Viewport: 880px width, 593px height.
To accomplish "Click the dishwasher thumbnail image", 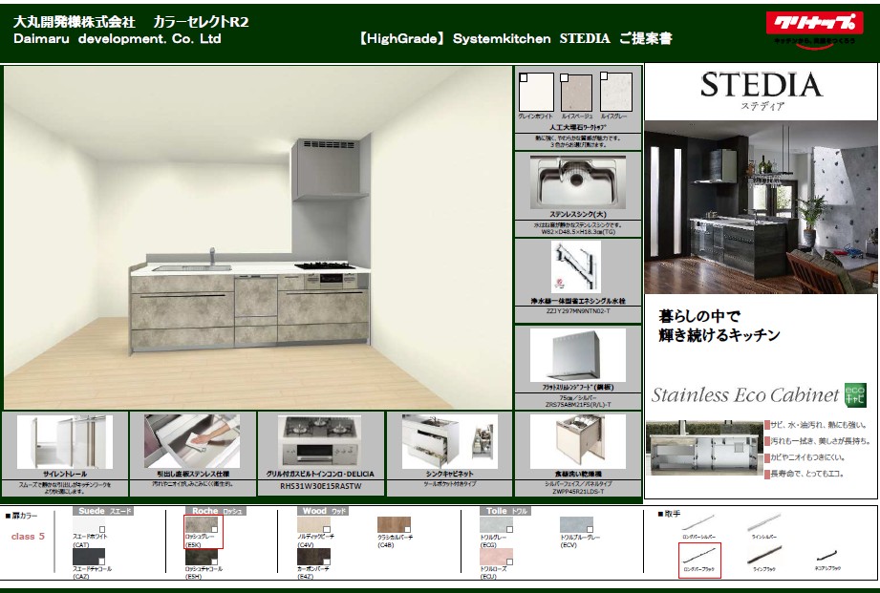I will (577, 441).
